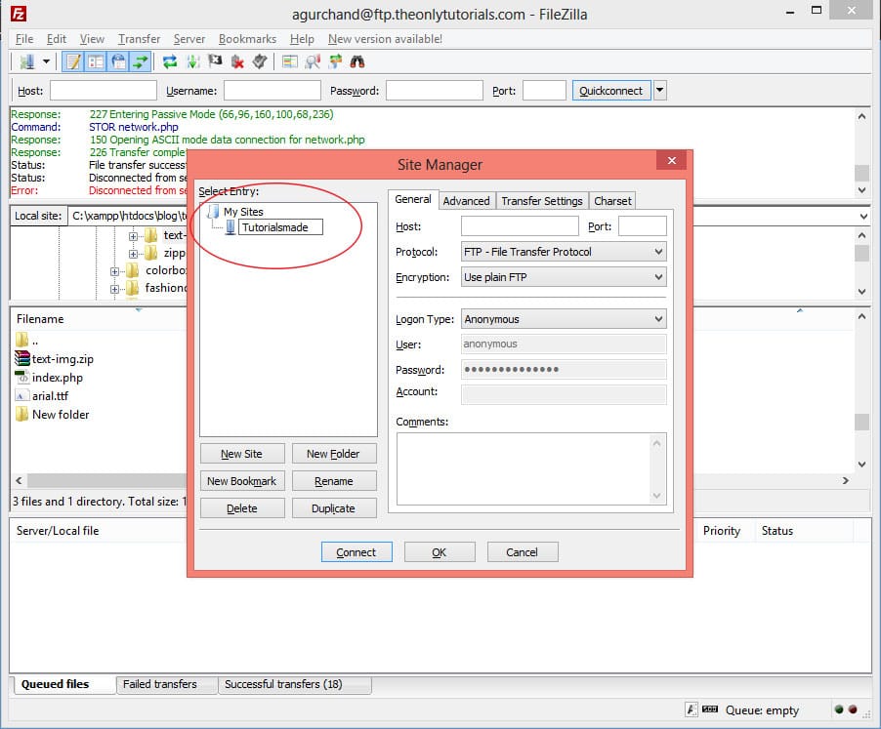The height and width of the screenshot is (729, 881).
Task: Select index.php in file list
Action: (x=57, y=378)
